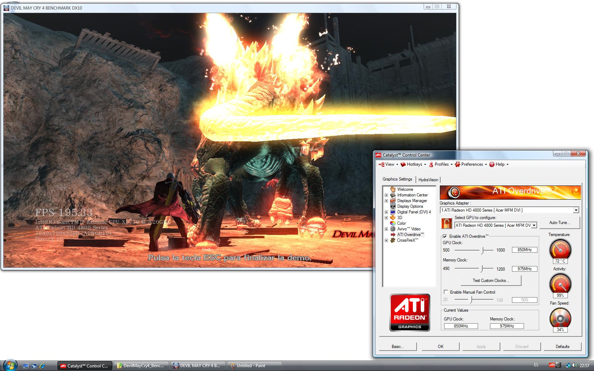Switch to the HydraVision tab
Image resolution: width=594 pixels, height=371 pixels.
click(x=428, y=180)
